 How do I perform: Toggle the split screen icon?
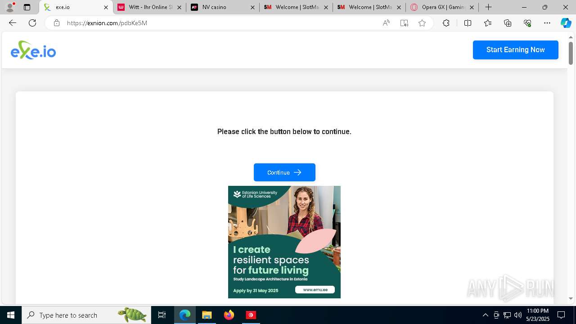(x=468, y=23)
